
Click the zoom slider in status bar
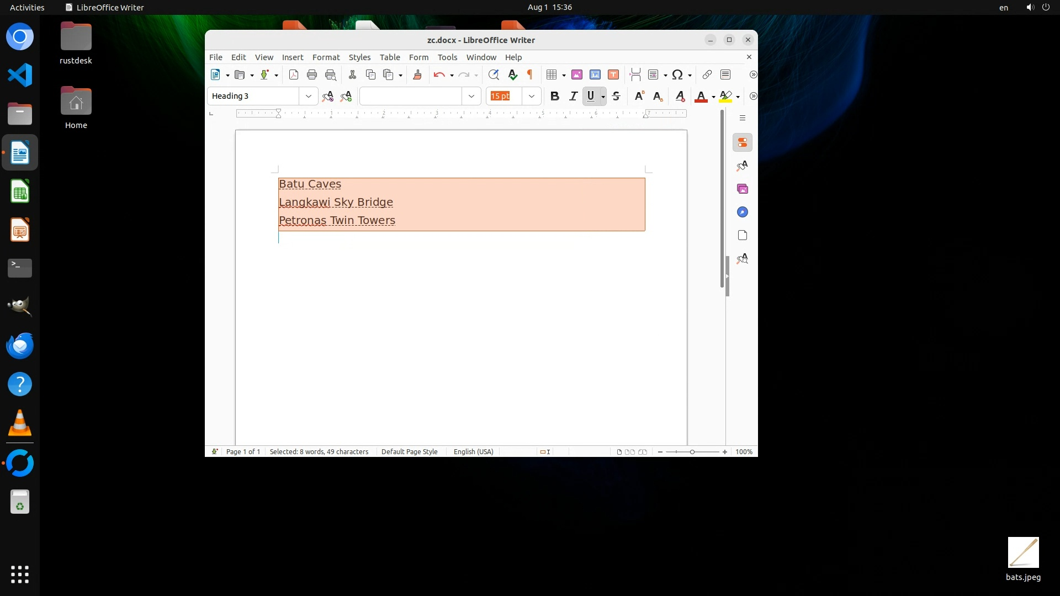[x=692, y=451]
